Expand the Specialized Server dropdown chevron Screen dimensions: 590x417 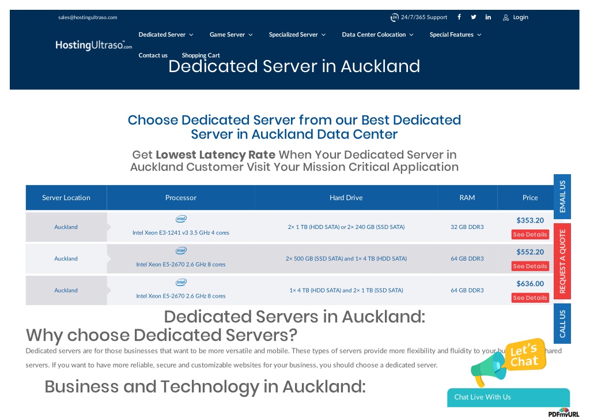click(324, 35)
